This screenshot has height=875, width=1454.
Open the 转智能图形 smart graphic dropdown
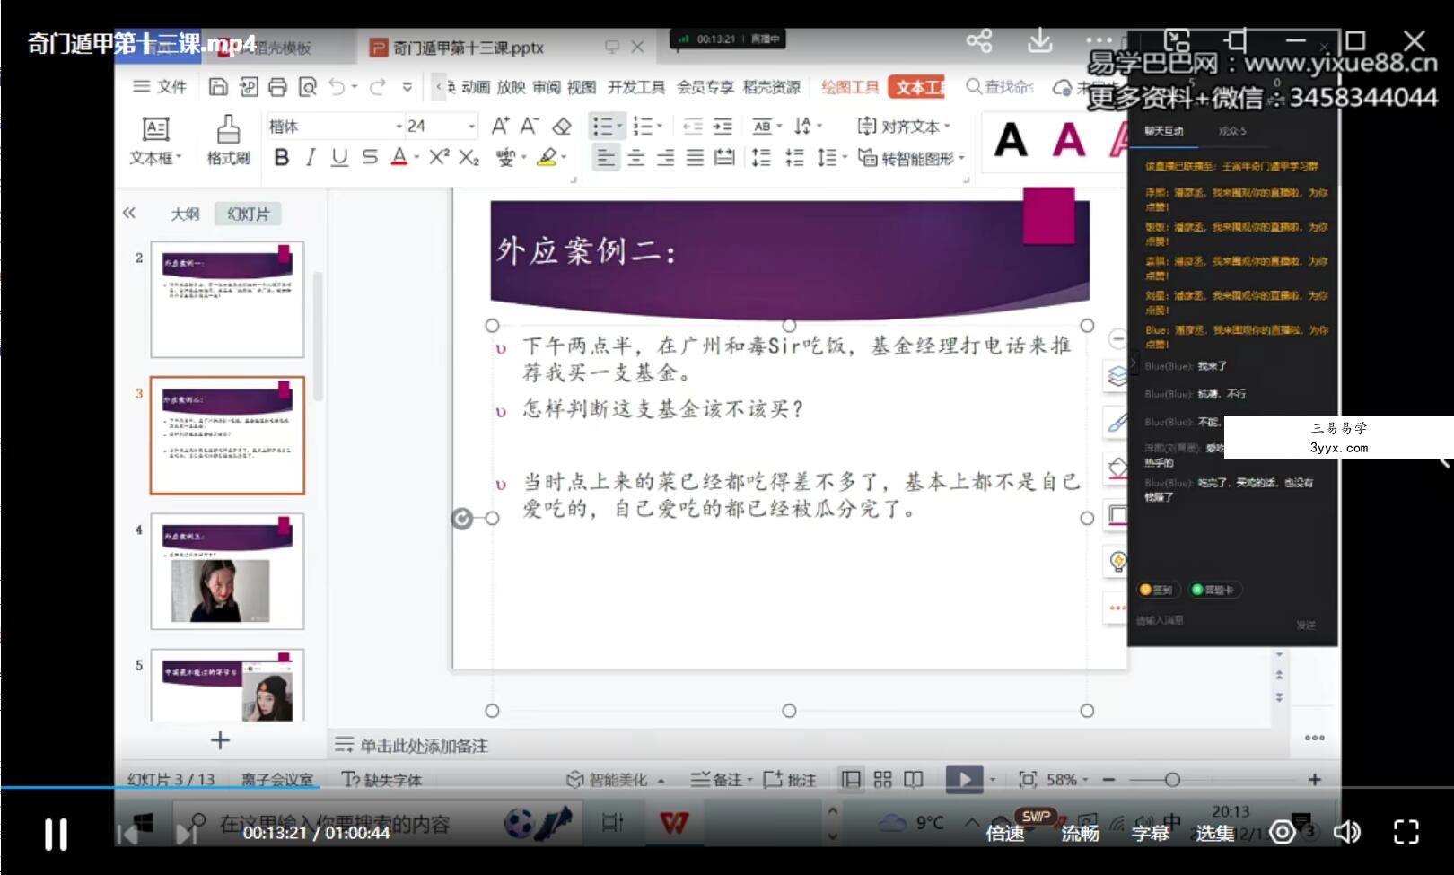(x=911, y=158)
